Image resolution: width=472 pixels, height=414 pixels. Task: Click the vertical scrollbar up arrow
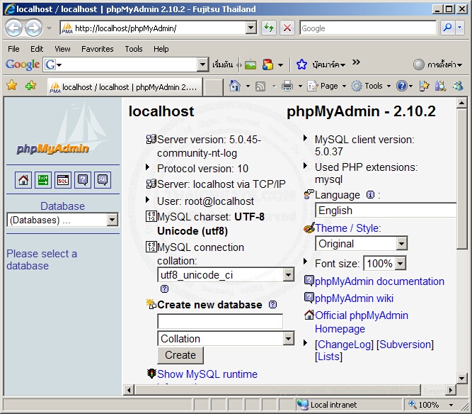pos(461,103)
